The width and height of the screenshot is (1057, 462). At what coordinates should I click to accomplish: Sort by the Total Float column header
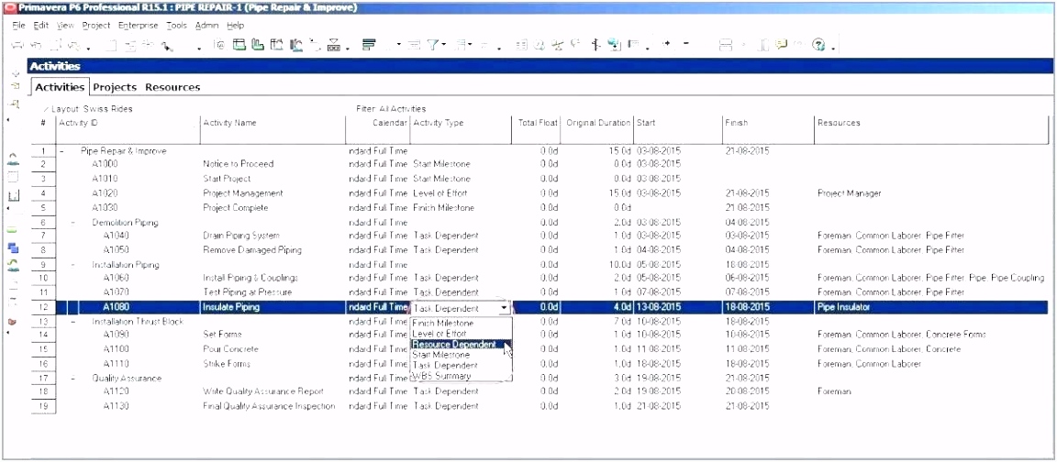point(537,123)
